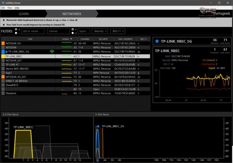Select the Vectra-WiFi-8B45E0 network row

(75, 69)
